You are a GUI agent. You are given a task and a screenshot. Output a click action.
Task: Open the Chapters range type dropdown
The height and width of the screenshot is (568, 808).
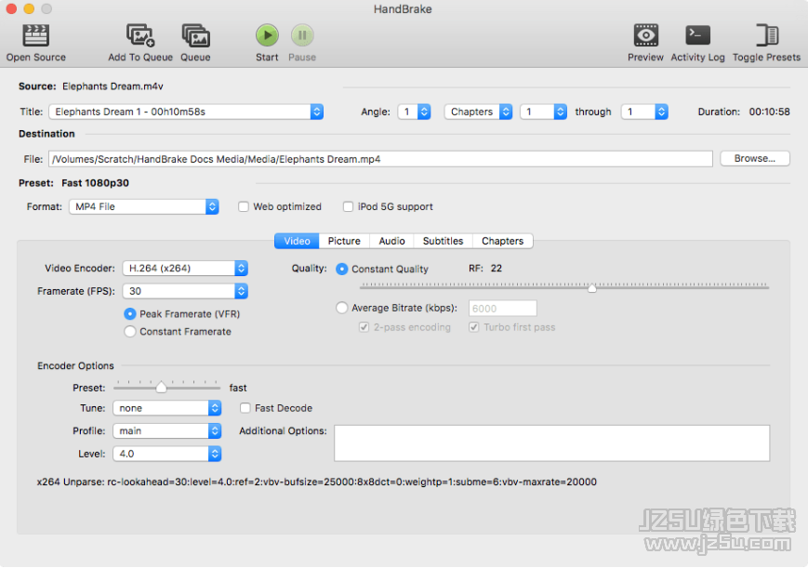click(x=478, y=112)
